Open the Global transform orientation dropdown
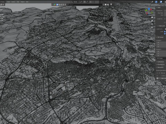Viewport: 166px width, 124px height. 75,2
